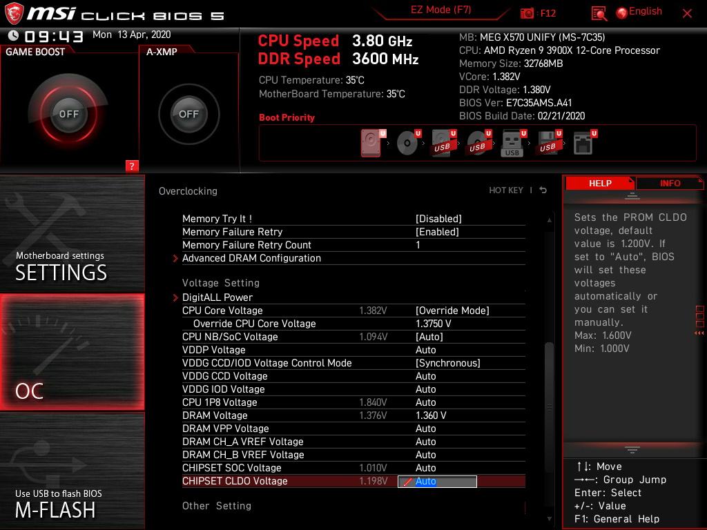Click the back arrow next to HOT KEY
This screenshot has width=707, height=530.
tap(543, 190)
